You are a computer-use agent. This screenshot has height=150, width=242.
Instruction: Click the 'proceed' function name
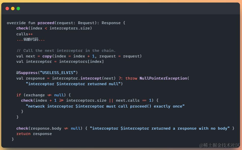coord(46,23)
